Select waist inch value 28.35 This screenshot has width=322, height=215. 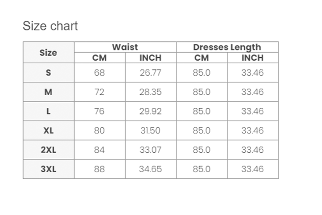click(151, 92)
